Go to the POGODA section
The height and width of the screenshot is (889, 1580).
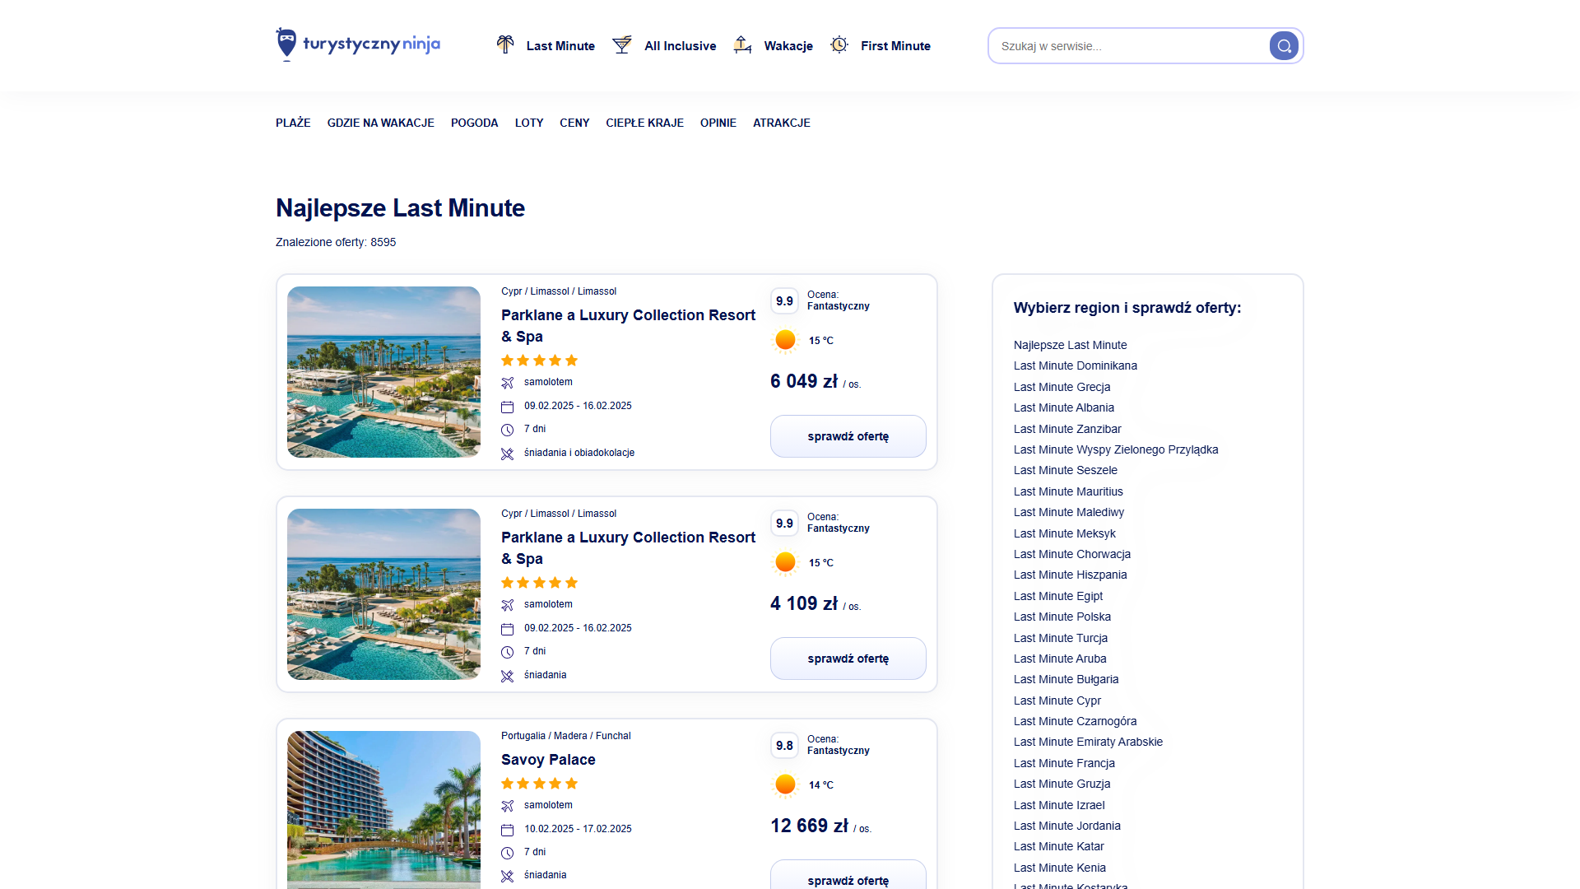474,123
